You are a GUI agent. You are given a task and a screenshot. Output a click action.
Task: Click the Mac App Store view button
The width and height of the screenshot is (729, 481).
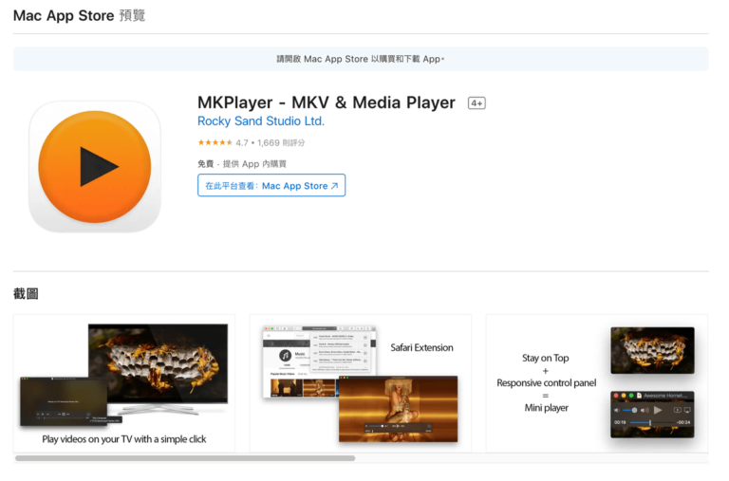(x=271, y=185)
